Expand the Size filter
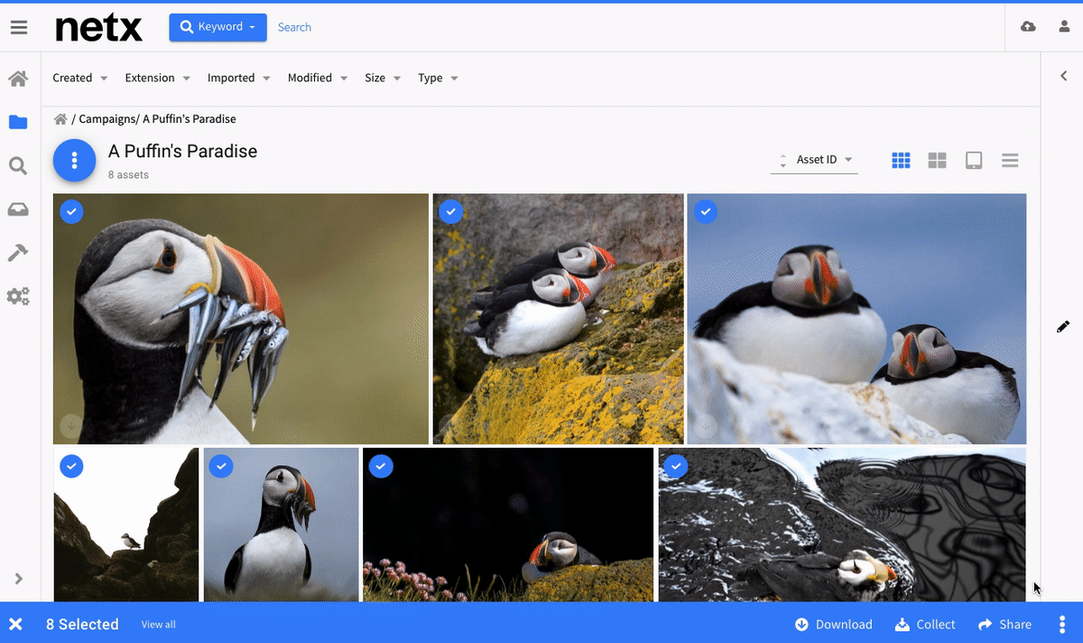This screenshot has height=643, width=1083. point(383,78)
